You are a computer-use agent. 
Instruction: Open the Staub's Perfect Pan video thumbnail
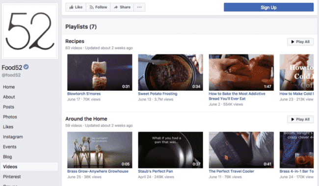(x=170, y=150)
